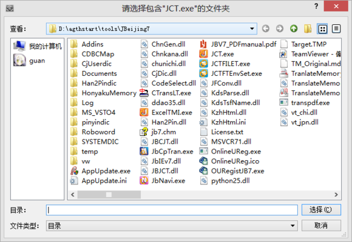
Task: Select jb7.chm help file icon
Action: pyautogui.click(x=144, y=132)
